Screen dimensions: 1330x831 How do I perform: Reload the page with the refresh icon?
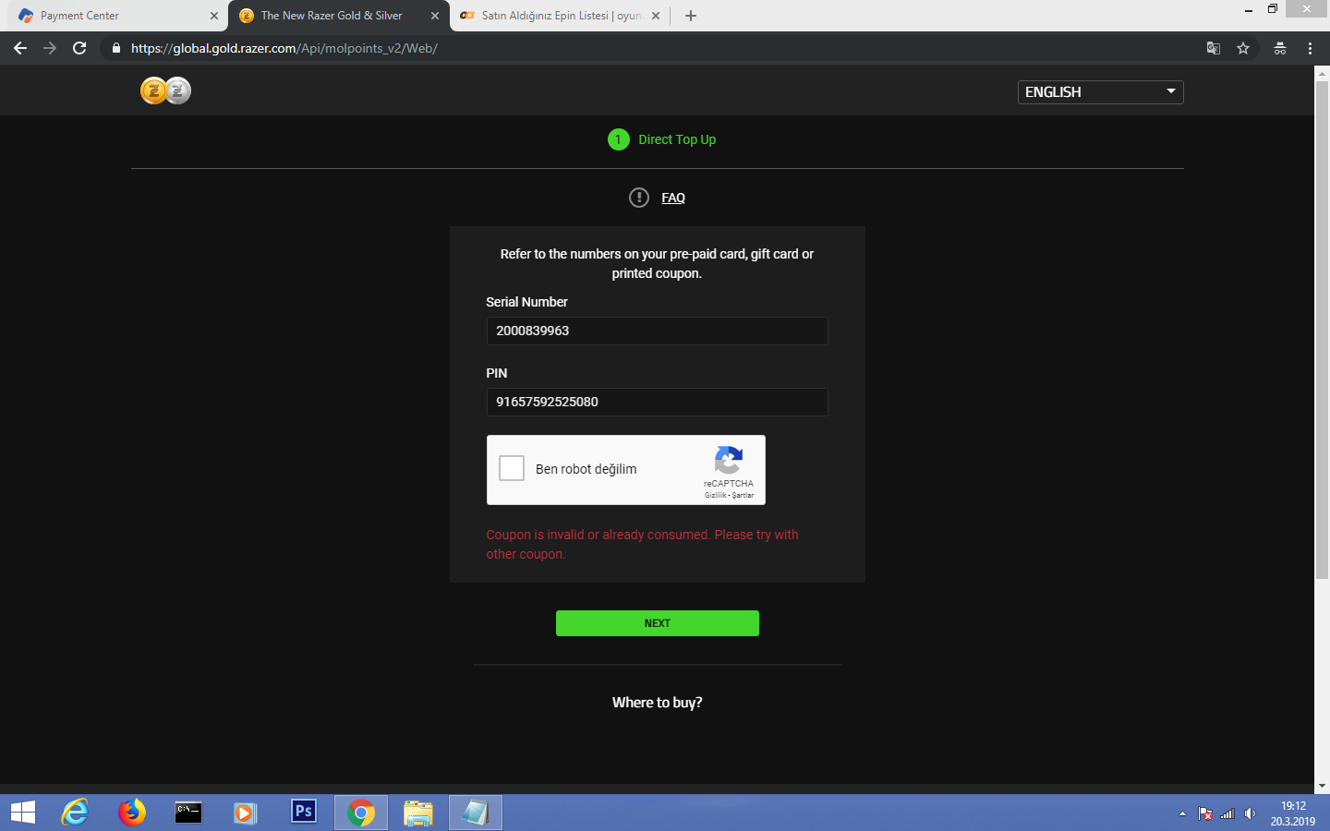[x=79, y=48]
